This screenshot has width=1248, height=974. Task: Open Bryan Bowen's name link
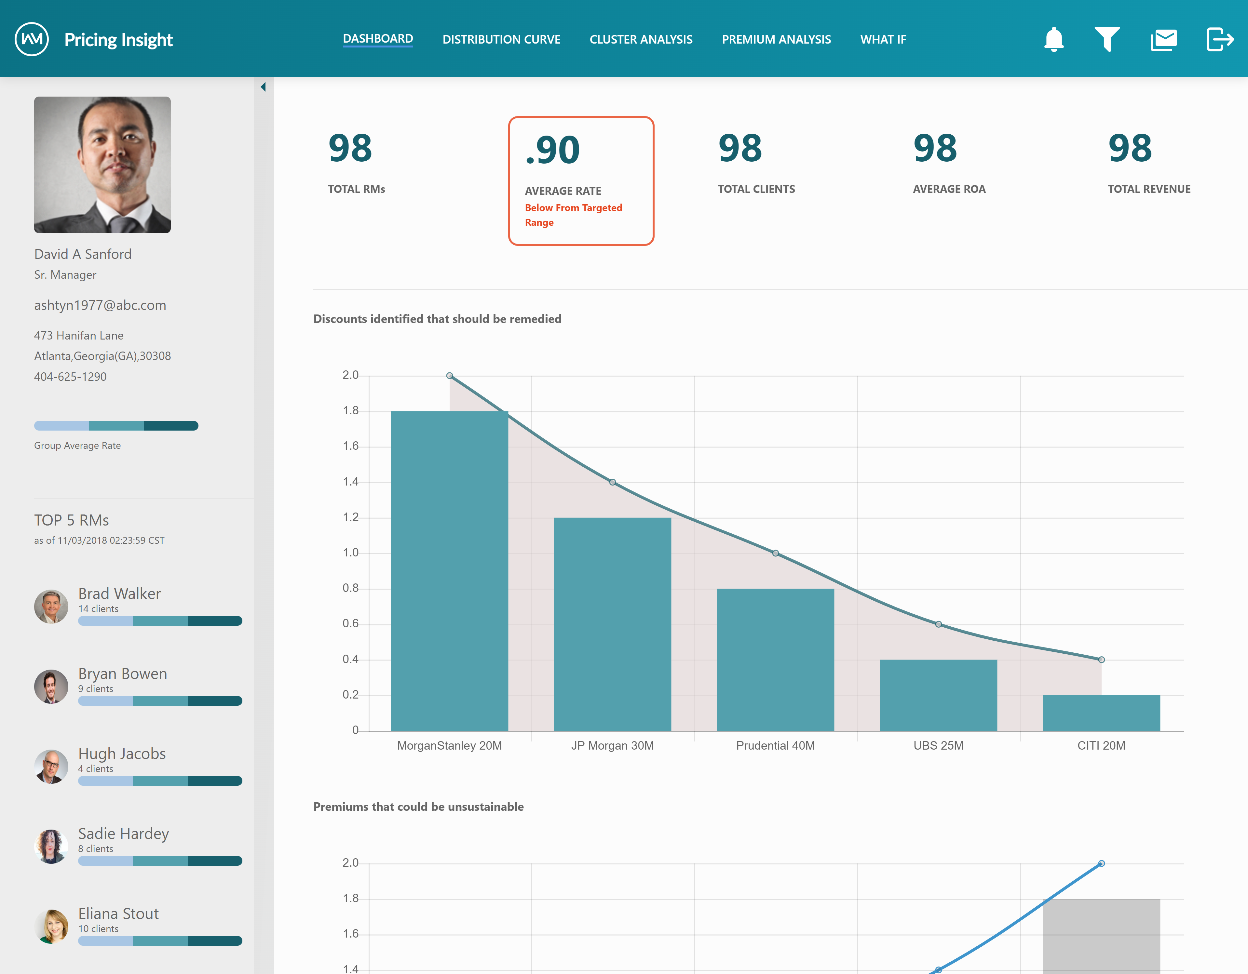point(123,674)
